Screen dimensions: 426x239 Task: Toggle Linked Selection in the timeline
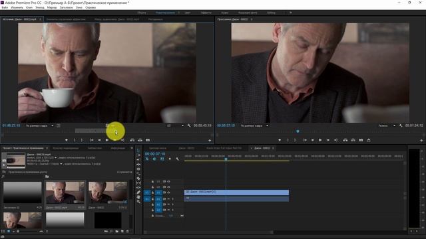[162, 159]
